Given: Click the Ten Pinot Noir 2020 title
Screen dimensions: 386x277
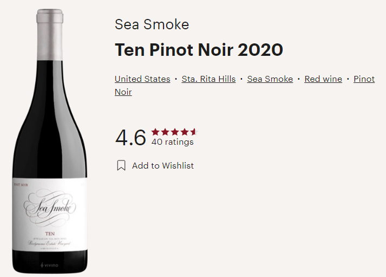Looking at the screenshot, I should pos(199,50).
